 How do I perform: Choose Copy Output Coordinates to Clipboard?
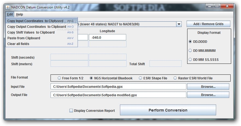point(42,27)
